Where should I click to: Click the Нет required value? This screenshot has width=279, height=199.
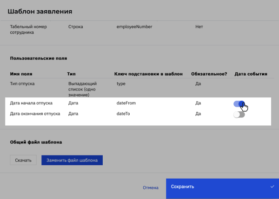(x=199, y=27)
